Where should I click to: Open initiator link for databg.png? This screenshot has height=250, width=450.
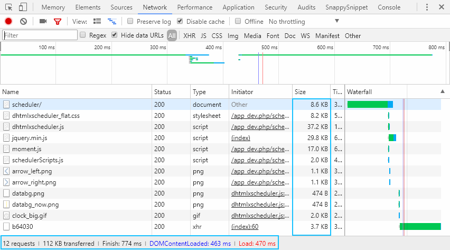pyautogui.click(x=260, y=193)
